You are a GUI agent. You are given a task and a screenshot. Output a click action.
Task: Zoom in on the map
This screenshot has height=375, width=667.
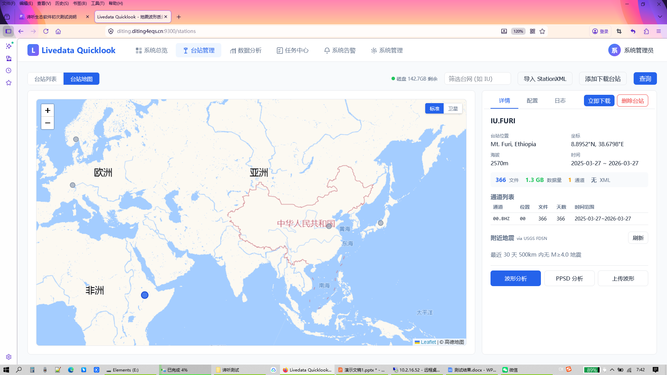(x=48, y=110)
